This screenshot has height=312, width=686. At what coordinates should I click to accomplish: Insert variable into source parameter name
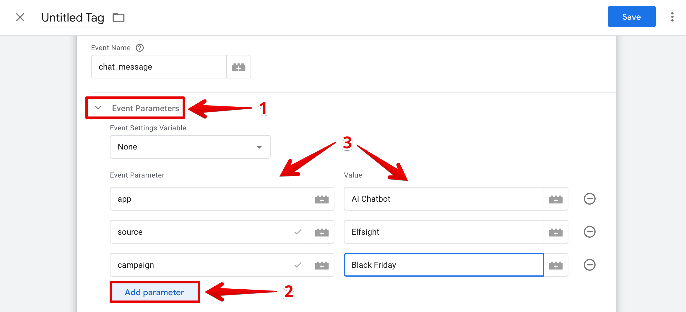coord(322,232)
